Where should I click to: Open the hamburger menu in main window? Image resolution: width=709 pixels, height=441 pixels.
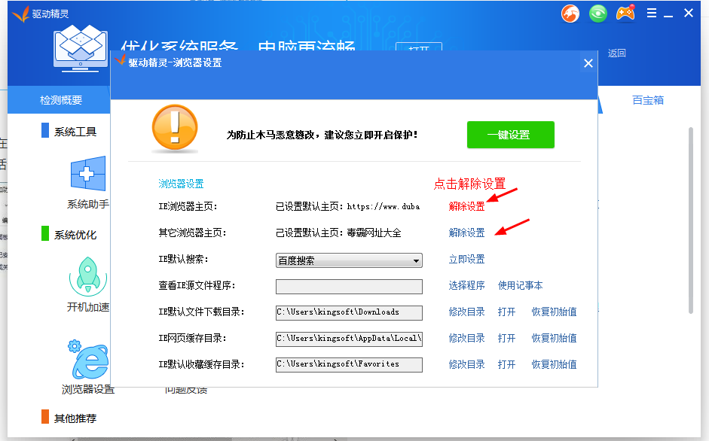click(x=652, y=13)
